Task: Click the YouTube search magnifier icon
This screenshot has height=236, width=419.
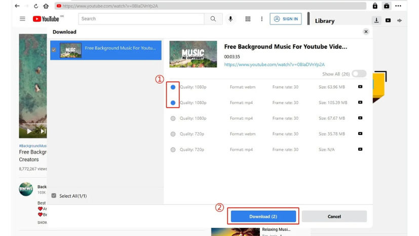Action: point(213,19)
